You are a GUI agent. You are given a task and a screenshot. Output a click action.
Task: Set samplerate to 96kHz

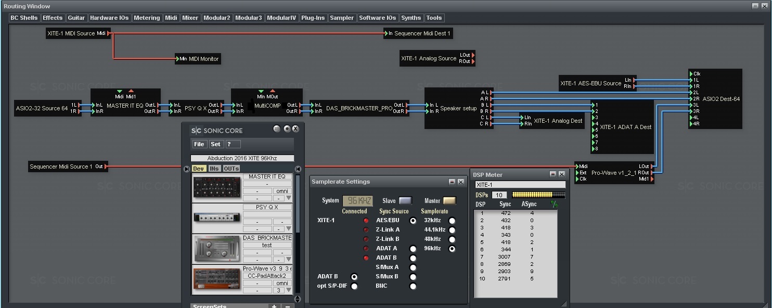point(452,249)
